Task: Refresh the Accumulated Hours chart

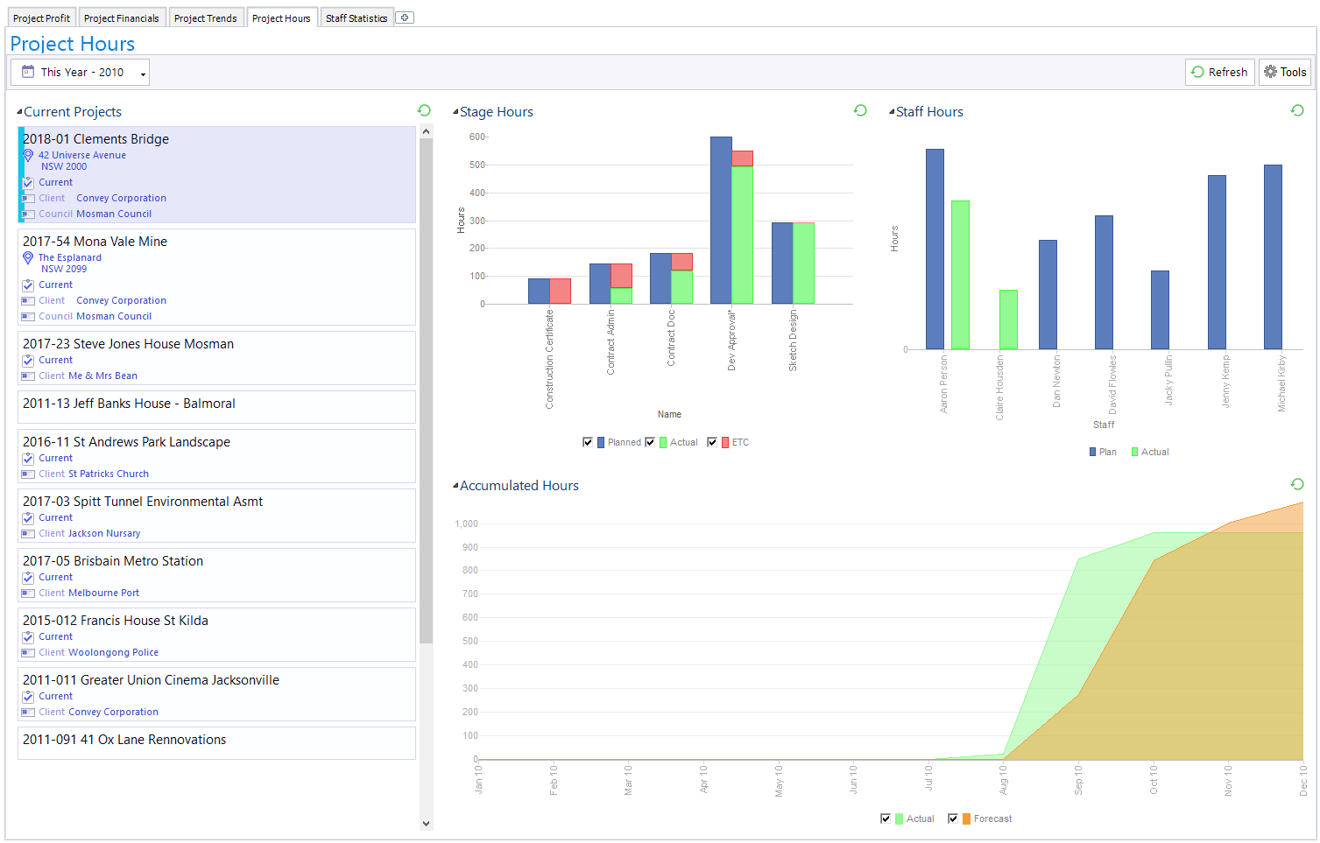Action: (x=1297, y=484)
